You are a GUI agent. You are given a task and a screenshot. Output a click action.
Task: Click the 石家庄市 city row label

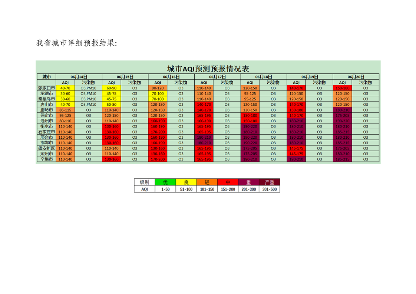(x=46, y=132)
